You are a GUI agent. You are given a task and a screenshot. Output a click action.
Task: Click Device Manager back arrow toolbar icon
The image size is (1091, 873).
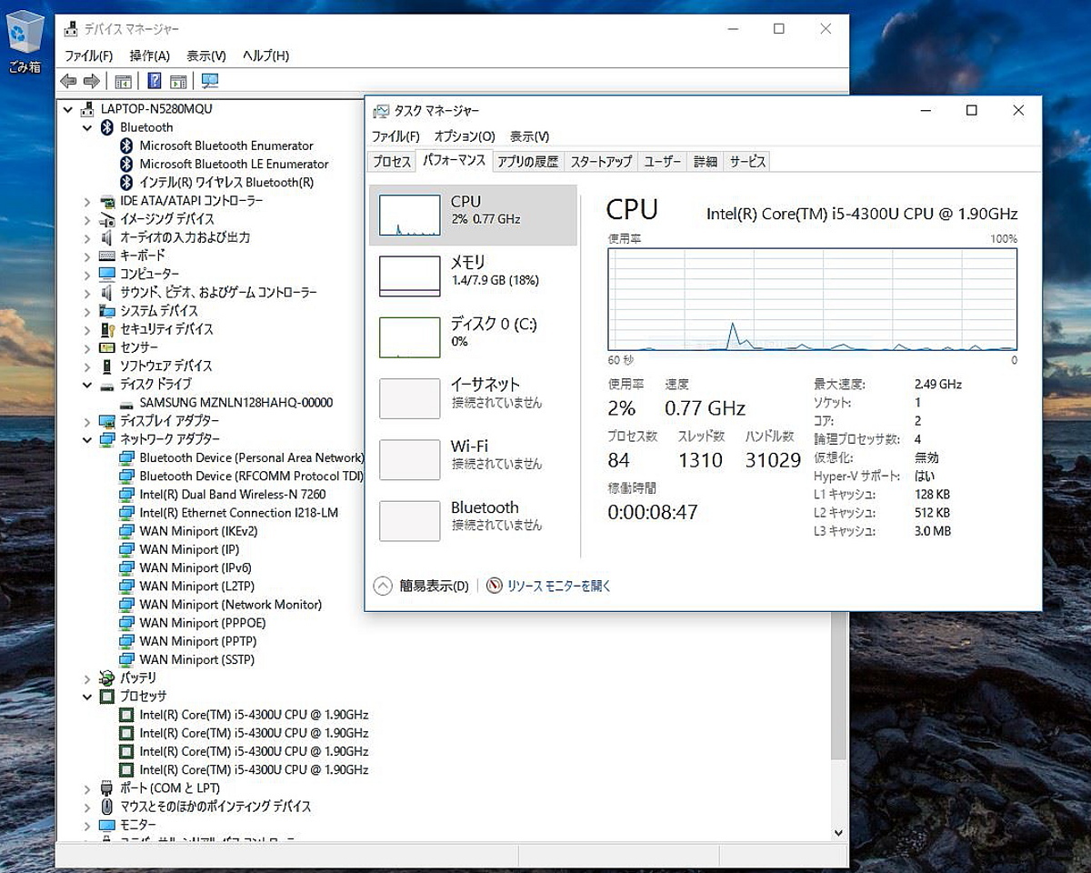tap(68, 81)
